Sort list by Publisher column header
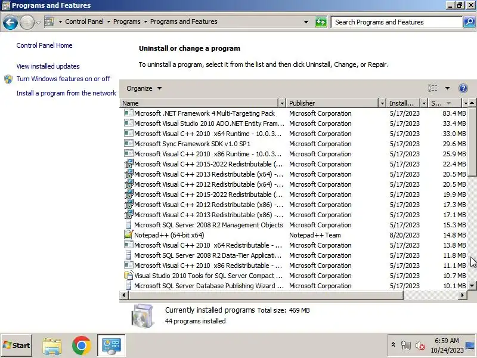The width and height of the screenshot is (477, 358). pyautogui.click(x=333, y=103)
